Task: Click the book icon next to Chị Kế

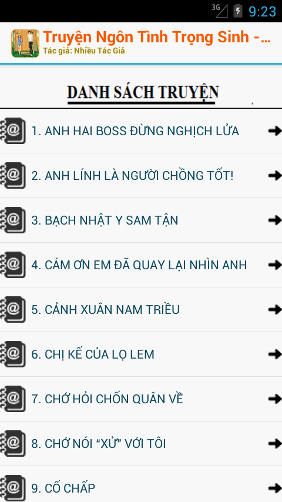Action: click(x=13, y=354)
